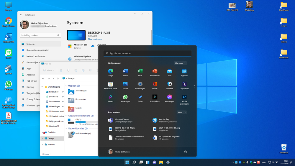The image size is (295, 166).
Task: Go back with Settings back arrow
Action: point(21,15)
